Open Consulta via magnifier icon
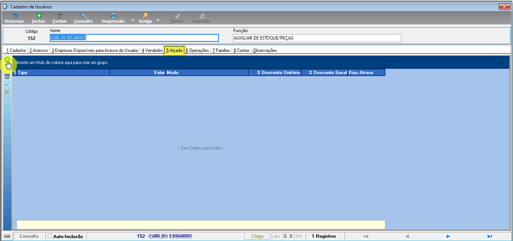513x241 pixels. (x=84, y=15)
